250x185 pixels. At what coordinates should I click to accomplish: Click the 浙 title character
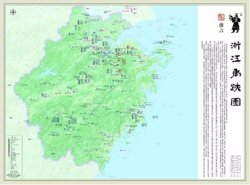pyautogui.click(x=236, y=46)
